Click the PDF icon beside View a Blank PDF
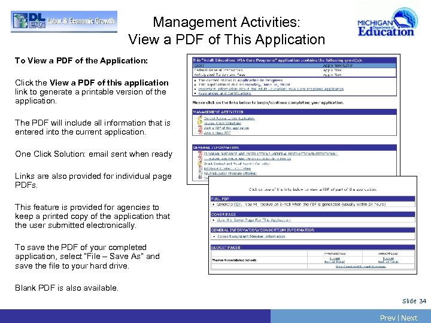This screenshot has height=323, width=431. pos(200,133)
